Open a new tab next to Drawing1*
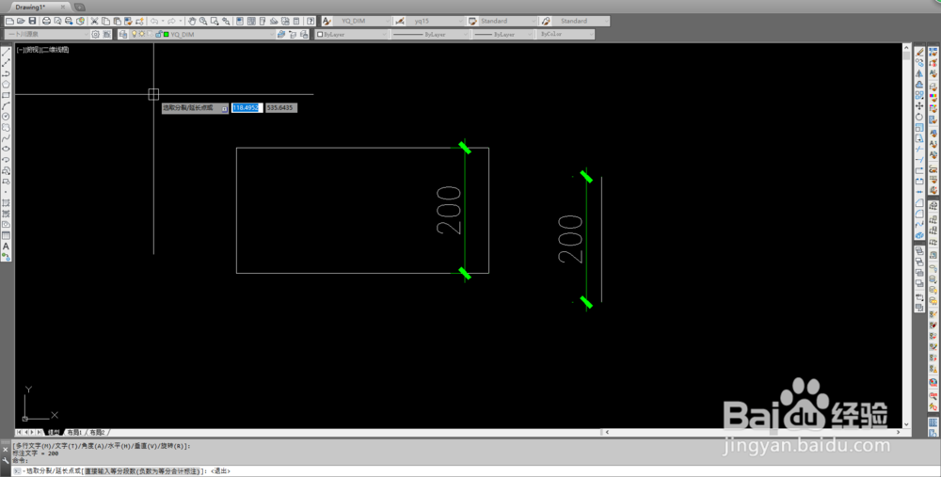Screen dimensions: 941x477 [x=79, y=8]
